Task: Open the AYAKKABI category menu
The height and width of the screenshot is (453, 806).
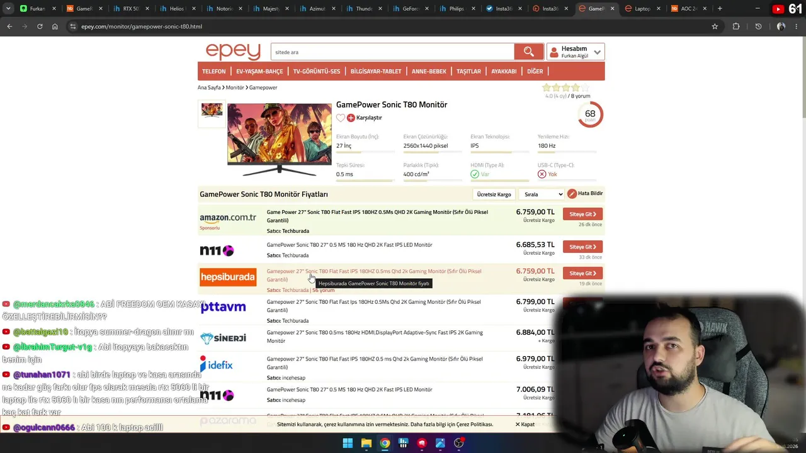Action: pos(504,71)
